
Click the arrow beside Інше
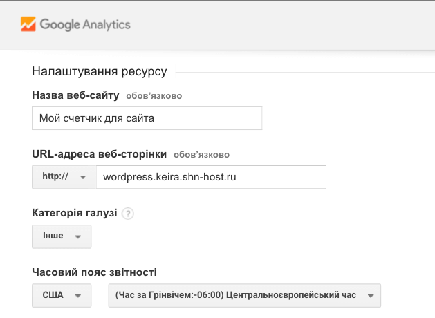click(78, 237)
